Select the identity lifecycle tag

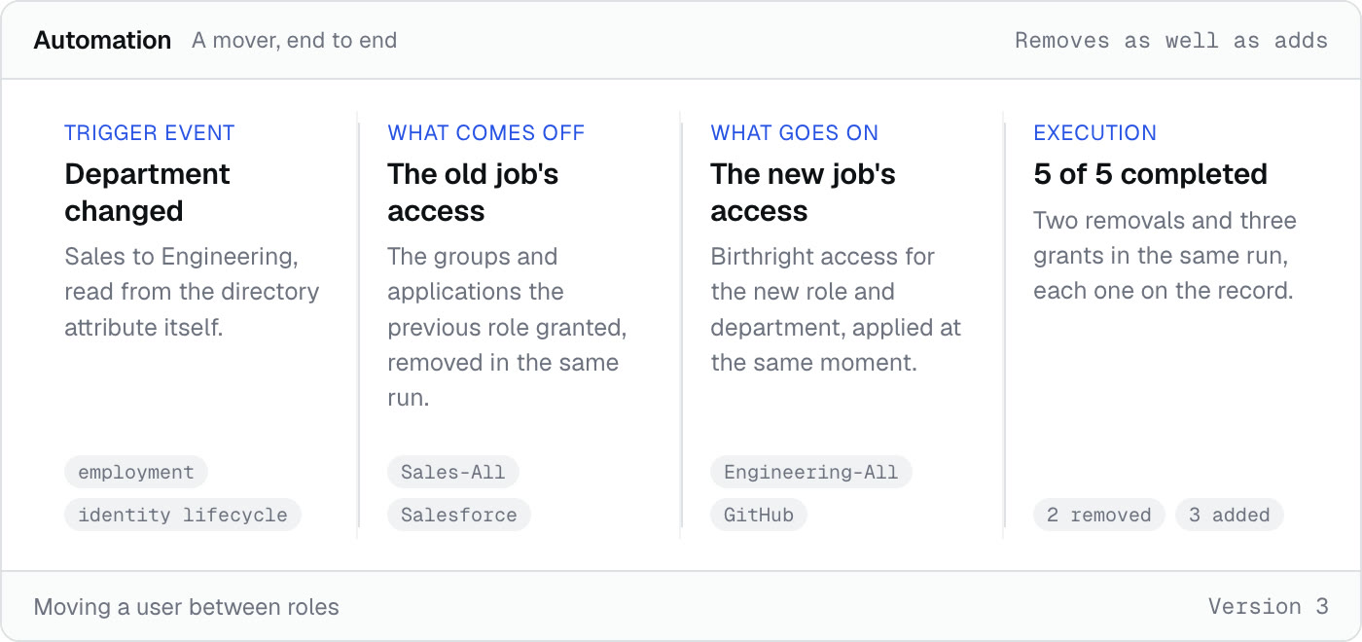coord(183,515)
